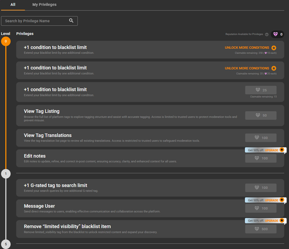The image size is (289, 249).
Task: Click the Privileges column heading
Action: click(x=25, y=34)
